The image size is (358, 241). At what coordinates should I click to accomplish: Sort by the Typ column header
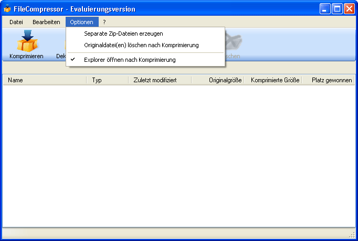tap(108, 80)
